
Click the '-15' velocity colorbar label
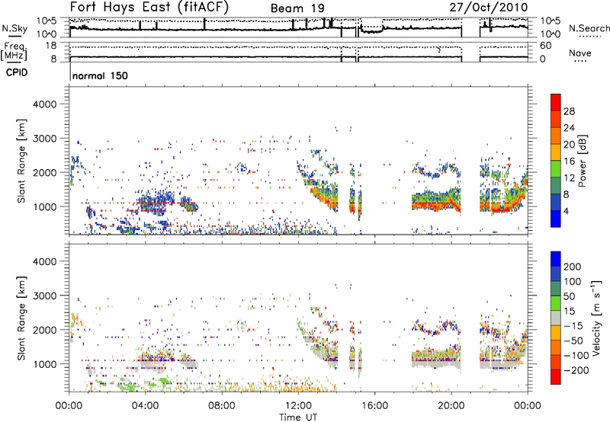[573, 326]
